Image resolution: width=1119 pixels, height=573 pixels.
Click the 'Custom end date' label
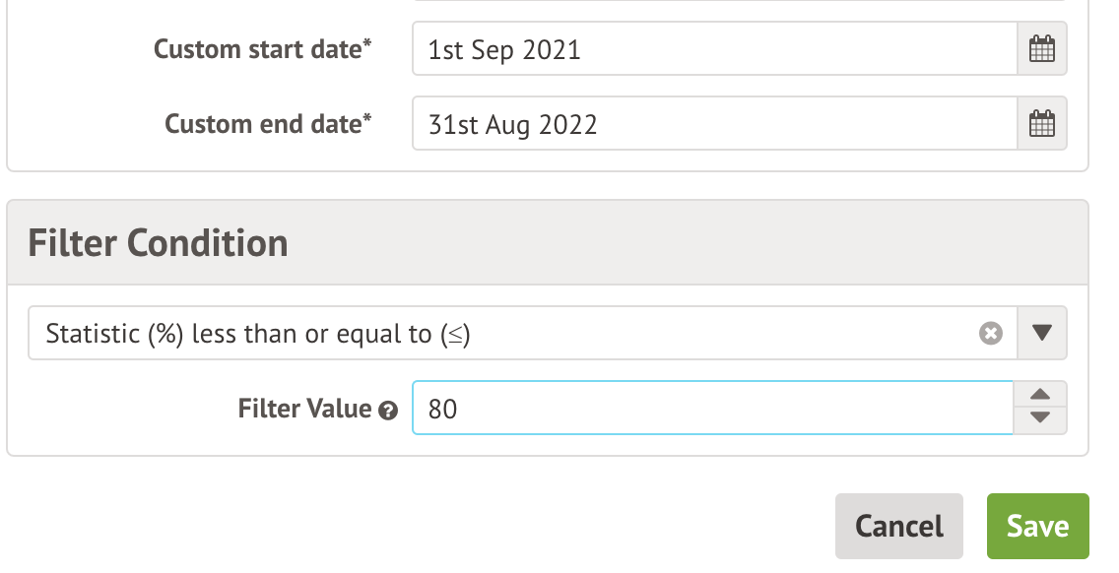263,124
